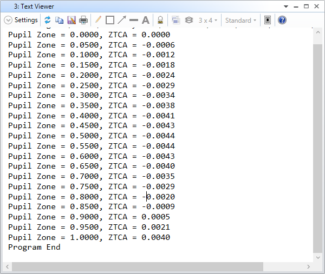The width and height of the screenshot is (325, 274).
Task: Click the layers overlay icon
Action: [x=189, y=20]
